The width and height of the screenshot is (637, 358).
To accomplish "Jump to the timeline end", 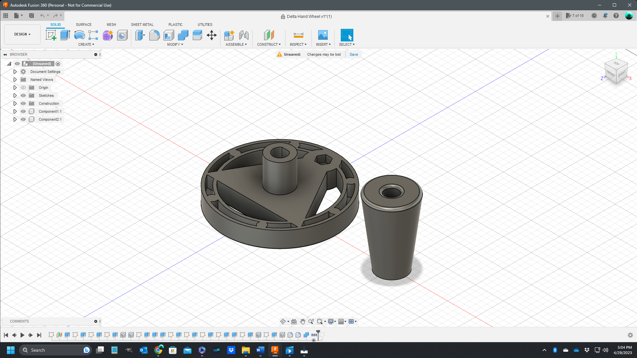I will [x=39, y=335].
